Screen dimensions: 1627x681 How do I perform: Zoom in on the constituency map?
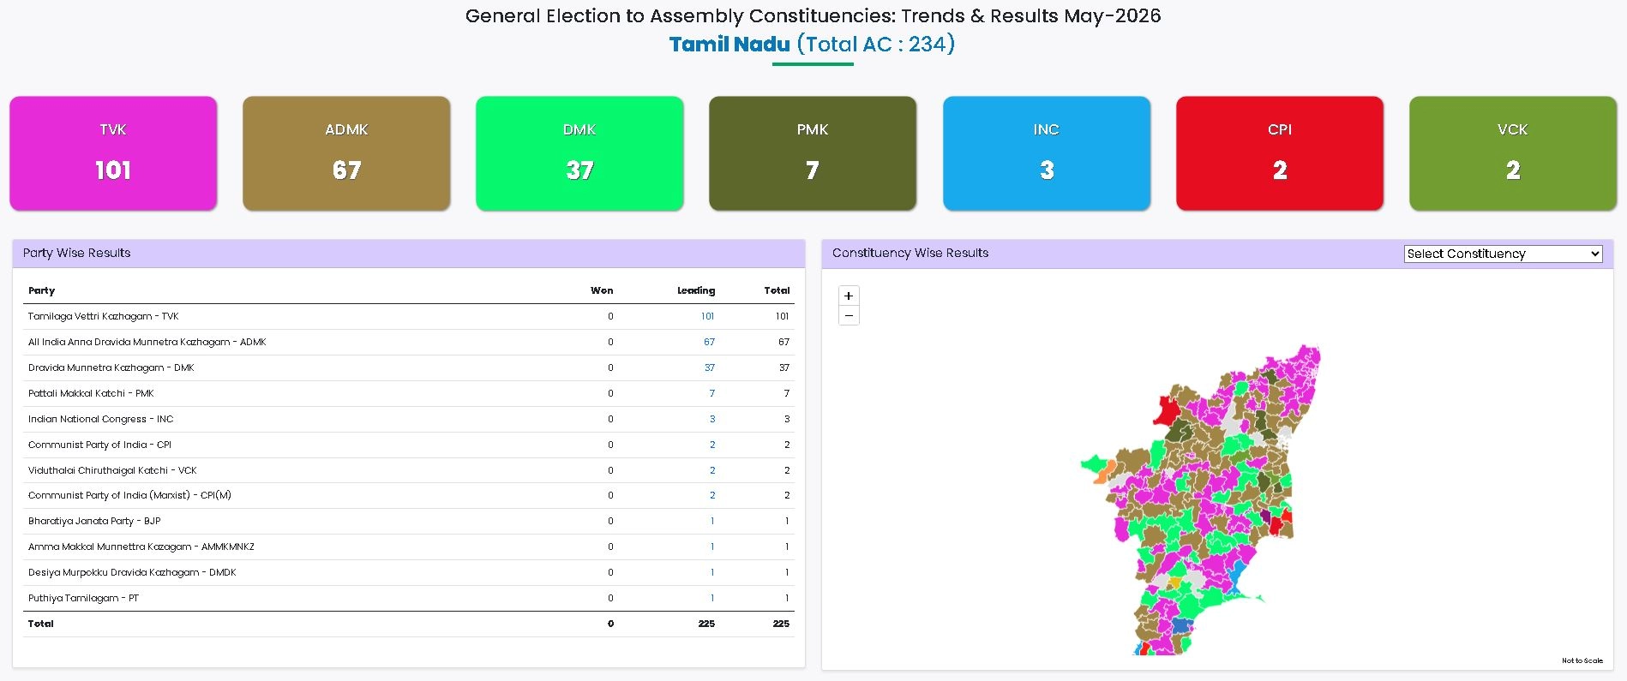[x=849, y=296]
